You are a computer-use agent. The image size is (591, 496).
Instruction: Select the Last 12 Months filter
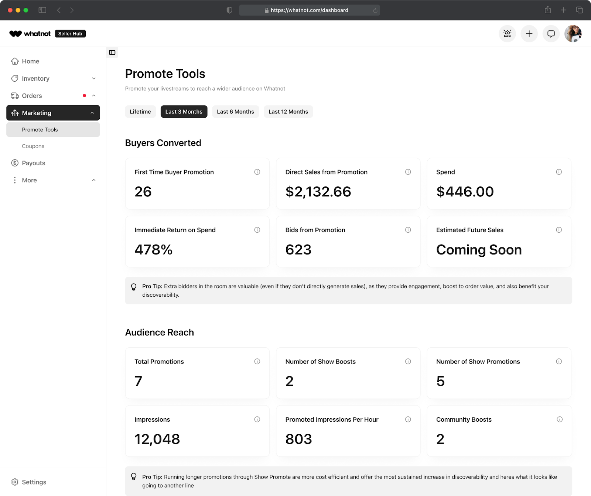(x=288, y=112)
